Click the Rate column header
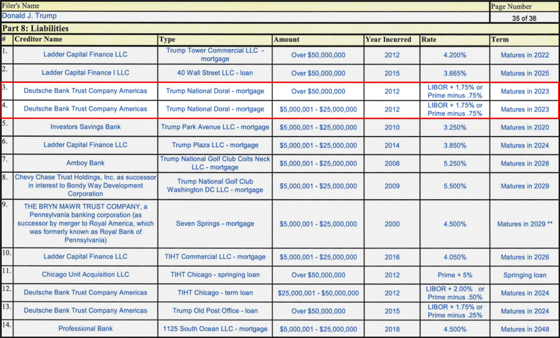 pos(429,40)
